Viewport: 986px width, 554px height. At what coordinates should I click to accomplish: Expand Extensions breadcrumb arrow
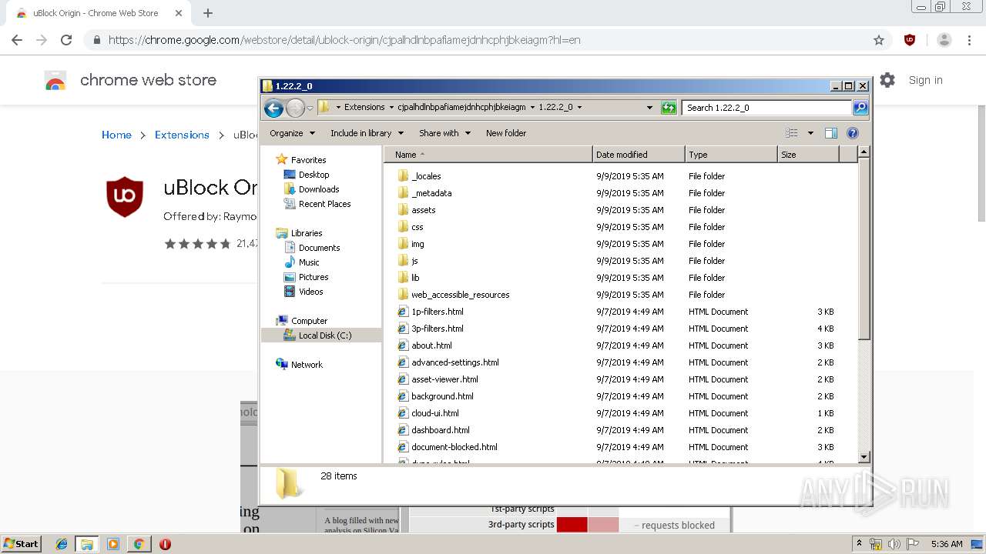tap(391, 108)
